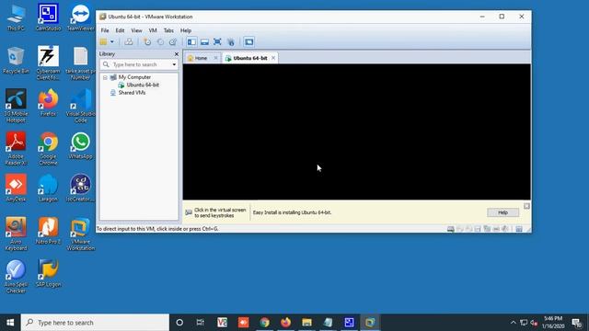Open This PC desktop icon
589x331 pixels.
(x=16, y=17)
